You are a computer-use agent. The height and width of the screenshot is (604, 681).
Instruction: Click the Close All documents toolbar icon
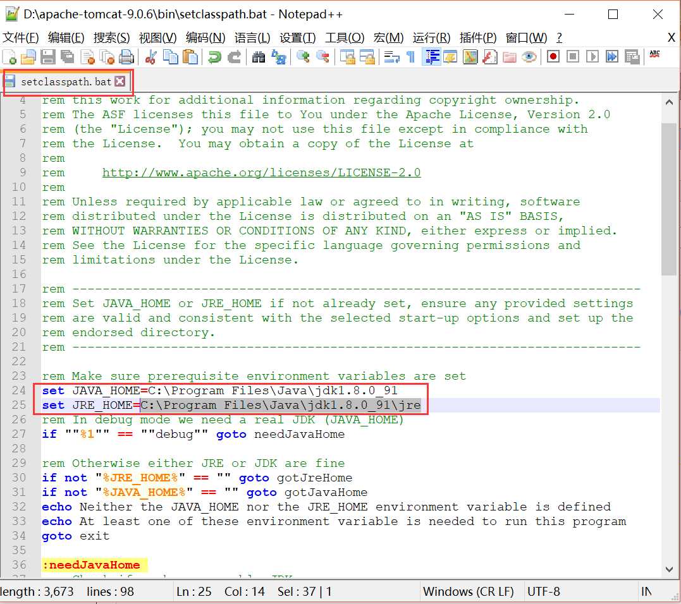pos(107,57)
